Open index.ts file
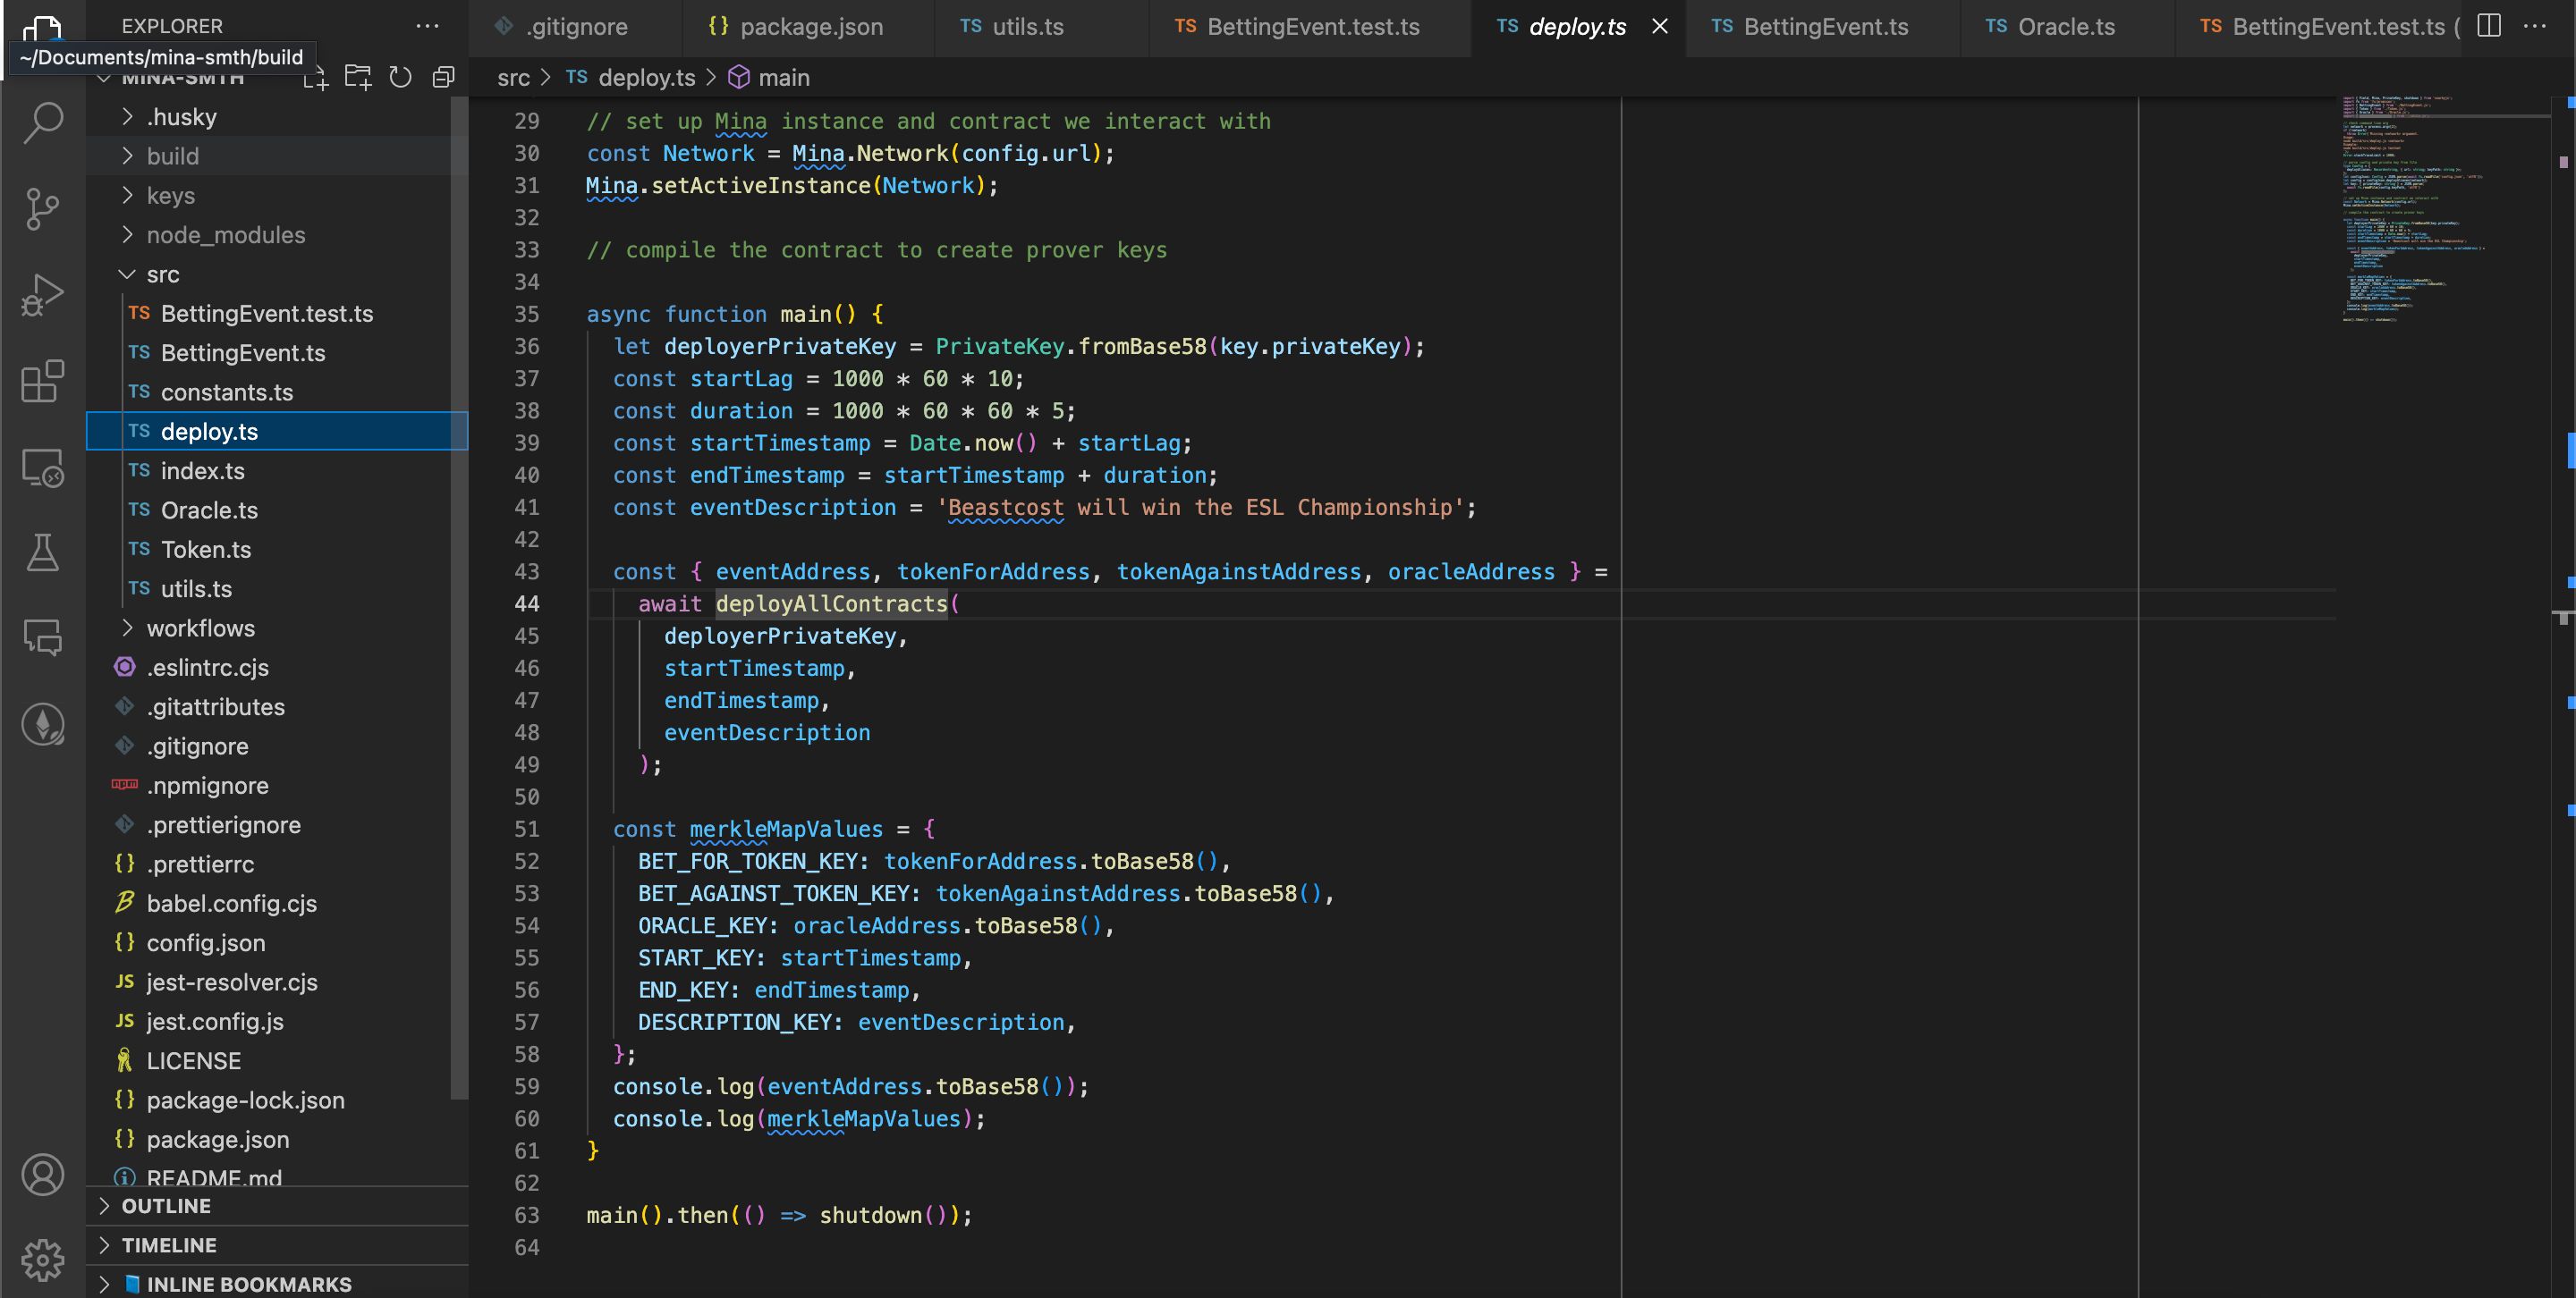 tap(278, 470)
